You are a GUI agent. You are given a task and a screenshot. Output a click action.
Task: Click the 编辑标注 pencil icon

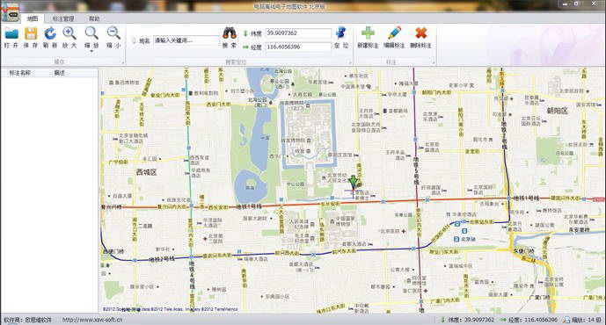(x=394, y=33)
